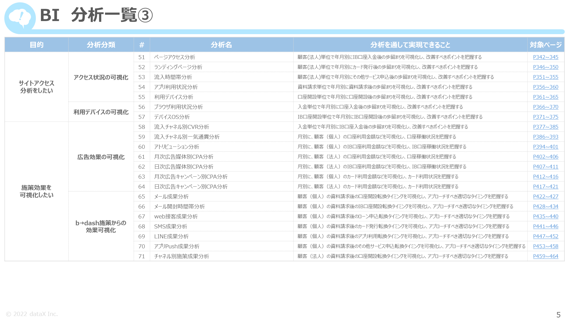Viewport: 569px width, 320px height.
Task: Open page link P386~393
Action: click(x=545, y=137)
